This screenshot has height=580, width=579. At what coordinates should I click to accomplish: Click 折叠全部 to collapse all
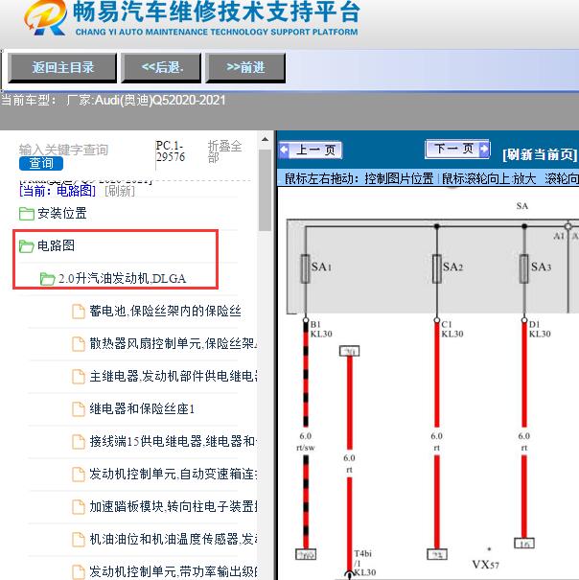click(x=224, y=151)
